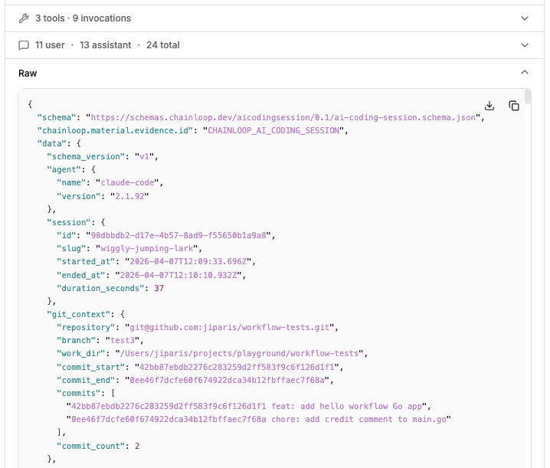Collapse the Raw section
The image size is (550, 468).
(525, 72)
